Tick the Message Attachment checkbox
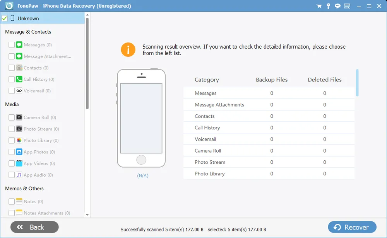Viewport: 387px width, 238px height. (x=12, y=56)
